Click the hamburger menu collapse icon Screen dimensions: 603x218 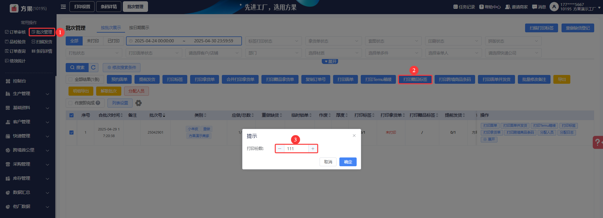pyautogui.click(x=63, y=7)
